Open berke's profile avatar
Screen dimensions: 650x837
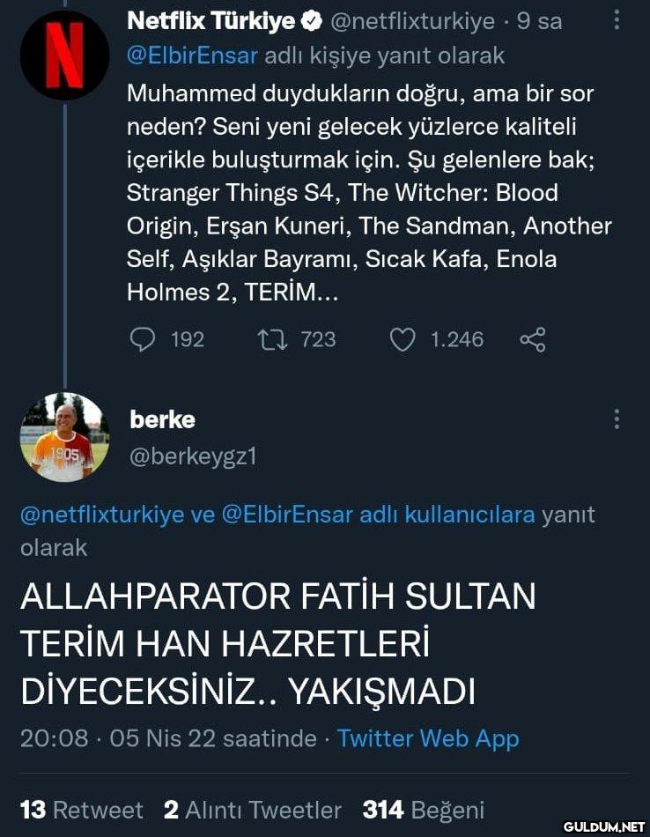coord(64,437)
